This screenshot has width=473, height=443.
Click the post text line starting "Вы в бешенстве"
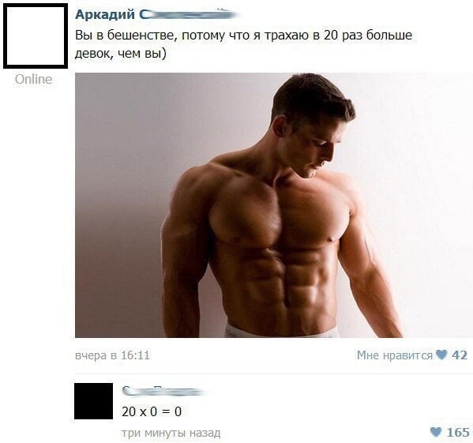[x=243, y=36]
